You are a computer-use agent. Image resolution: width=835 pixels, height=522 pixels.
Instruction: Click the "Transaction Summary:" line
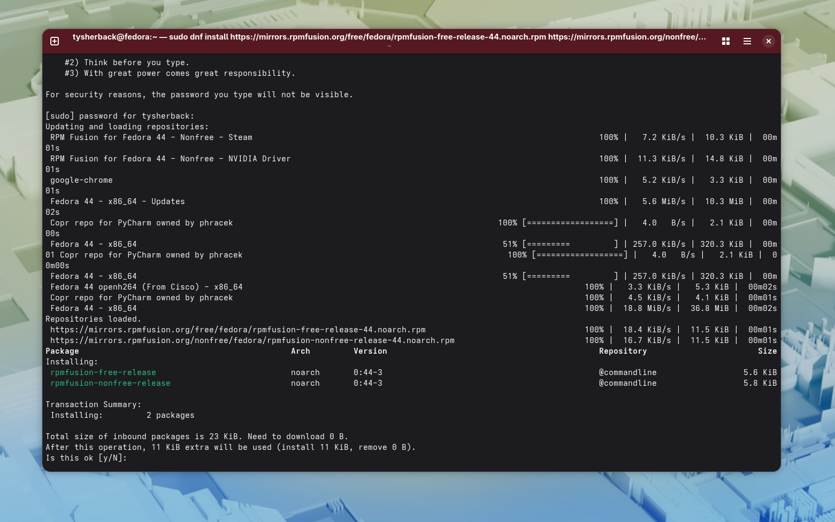(94, 404)
